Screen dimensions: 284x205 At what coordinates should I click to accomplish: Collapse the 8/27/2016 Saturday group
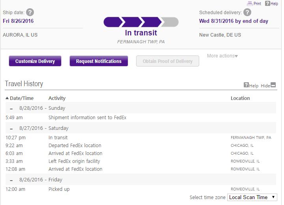[11, 128]
